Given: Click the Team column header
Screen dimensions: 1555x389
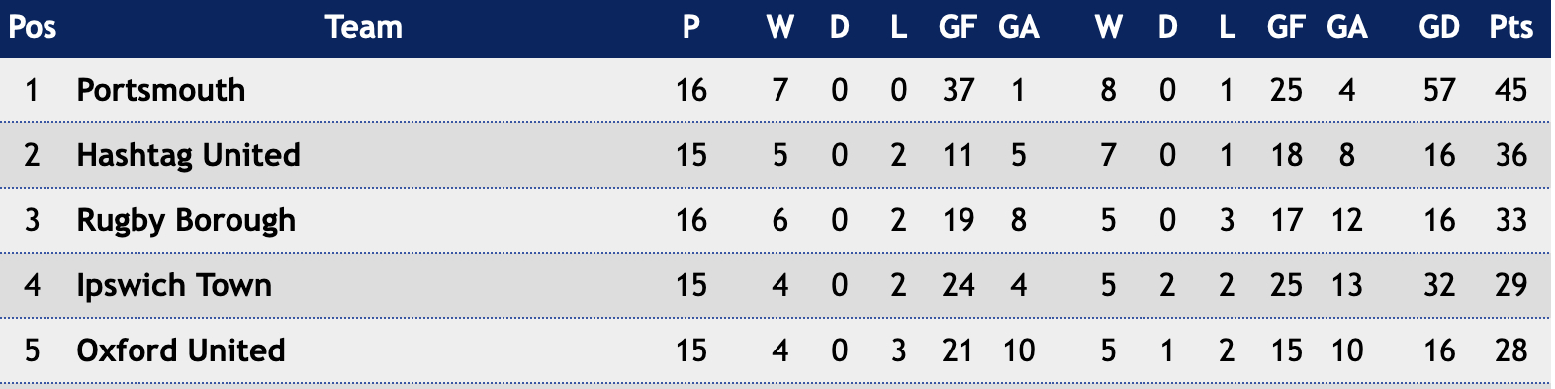Looking at the screenshot, I should point(364,27).
